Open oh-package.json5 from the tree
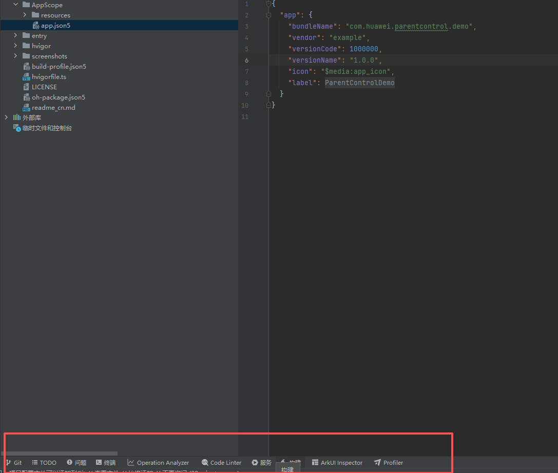Image resolution: width=558 pixels, height=473 pixels. pyautogui.click(x=58, y=97)
